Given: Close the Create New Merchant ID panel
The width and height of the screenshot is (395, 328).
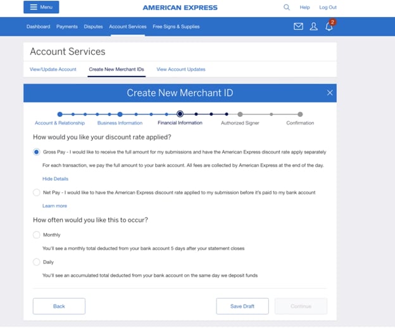Looking at the screenshot, I should tap(330, 93).
